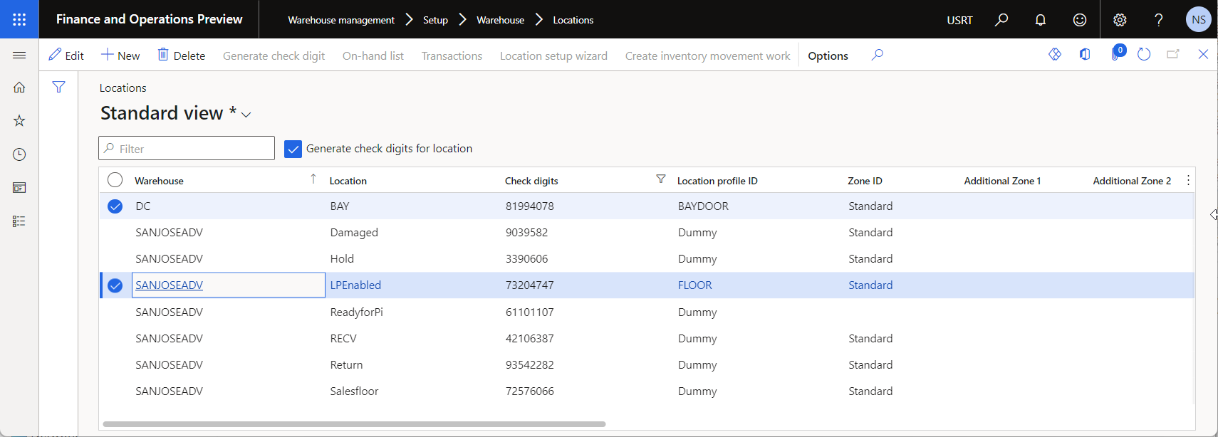Open Power Apps diamond icon
Viewport: 1218px width, 437px height.
tap(1055, 54)
